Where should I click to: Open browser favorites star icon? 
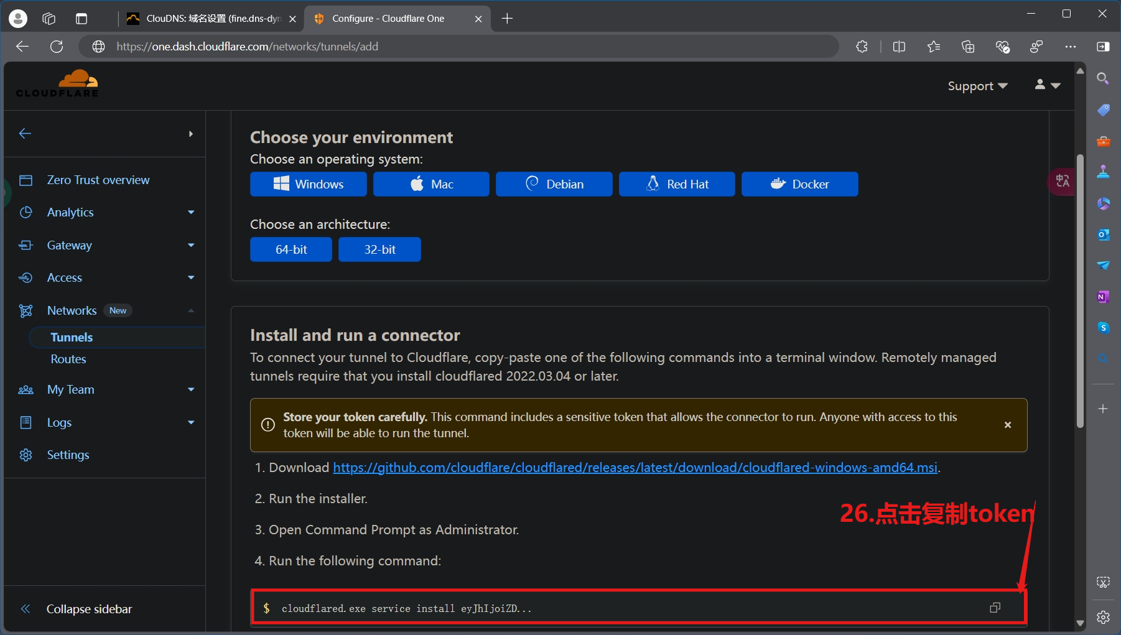click(933, 47)
